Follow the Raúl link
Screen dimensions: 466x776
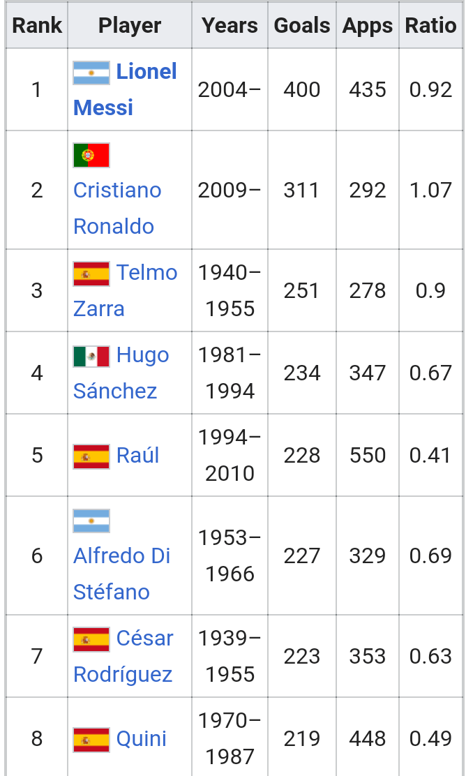click(137, 455)
